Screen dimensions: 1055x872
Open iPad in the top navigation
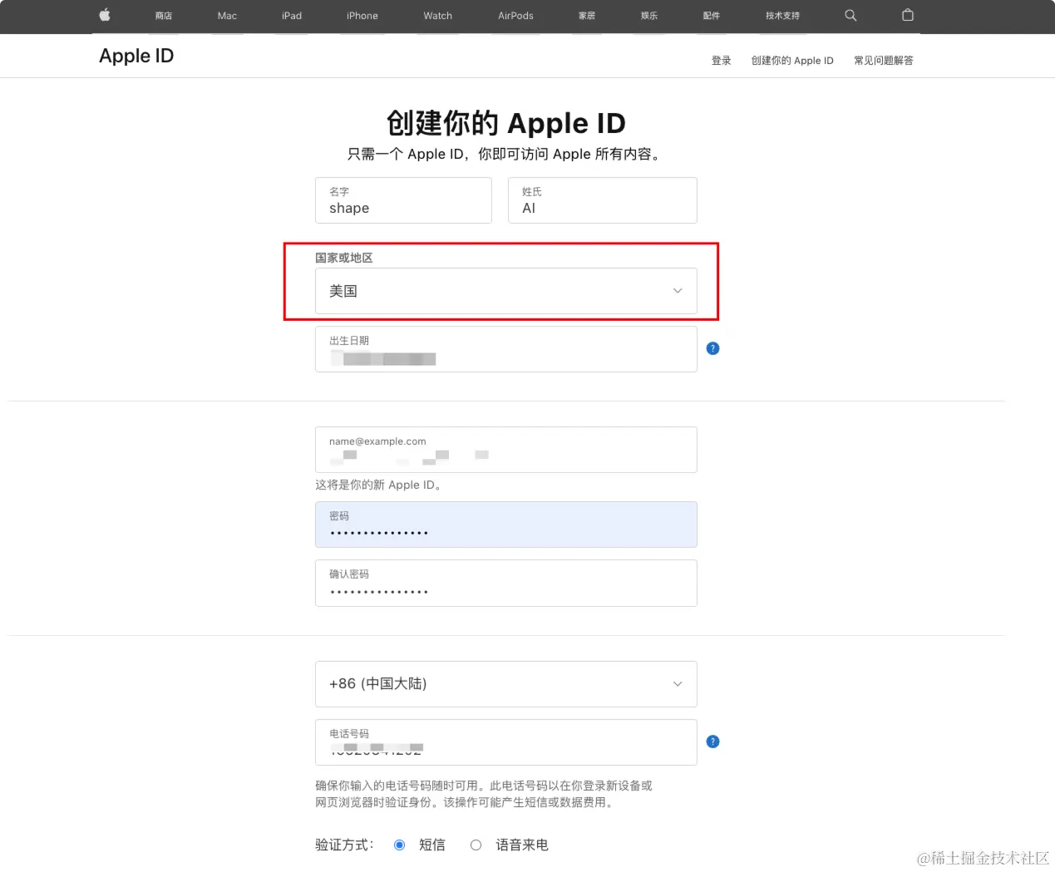292,16
